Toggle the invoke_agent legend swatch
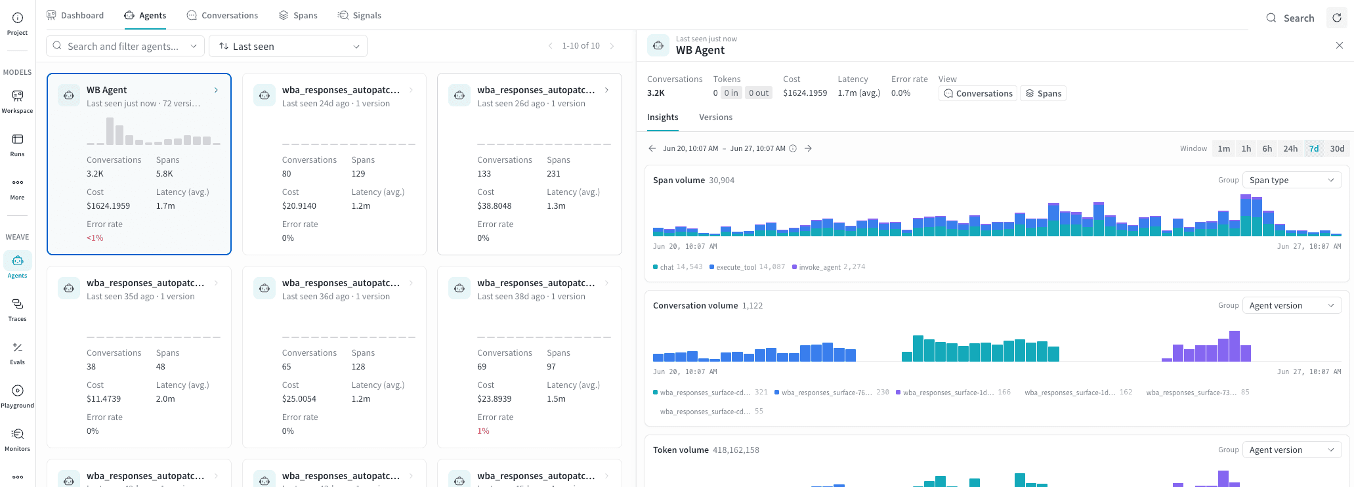Screen dimensions: 1354x487 (x=795, y=267)
